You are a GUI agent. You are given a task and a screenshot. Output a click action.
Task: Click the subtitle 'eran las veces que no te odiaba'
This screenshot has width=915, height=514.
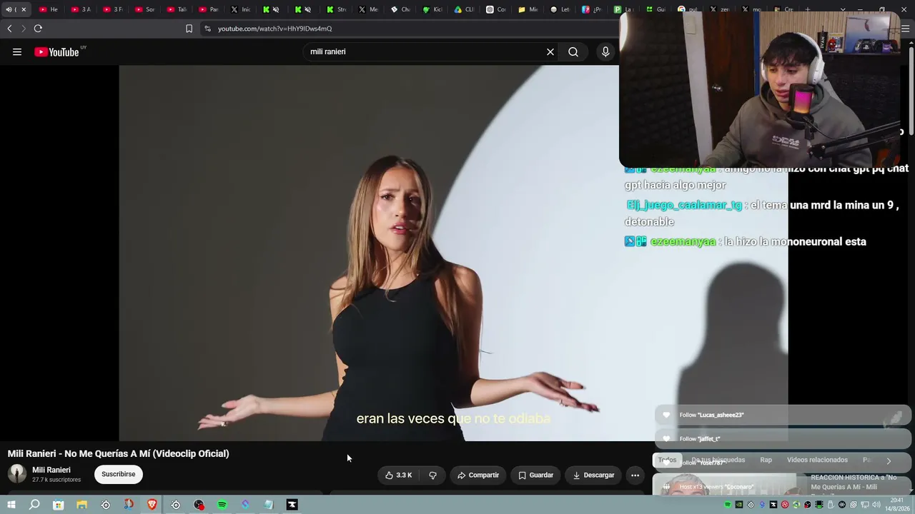[x=453, y=418]
